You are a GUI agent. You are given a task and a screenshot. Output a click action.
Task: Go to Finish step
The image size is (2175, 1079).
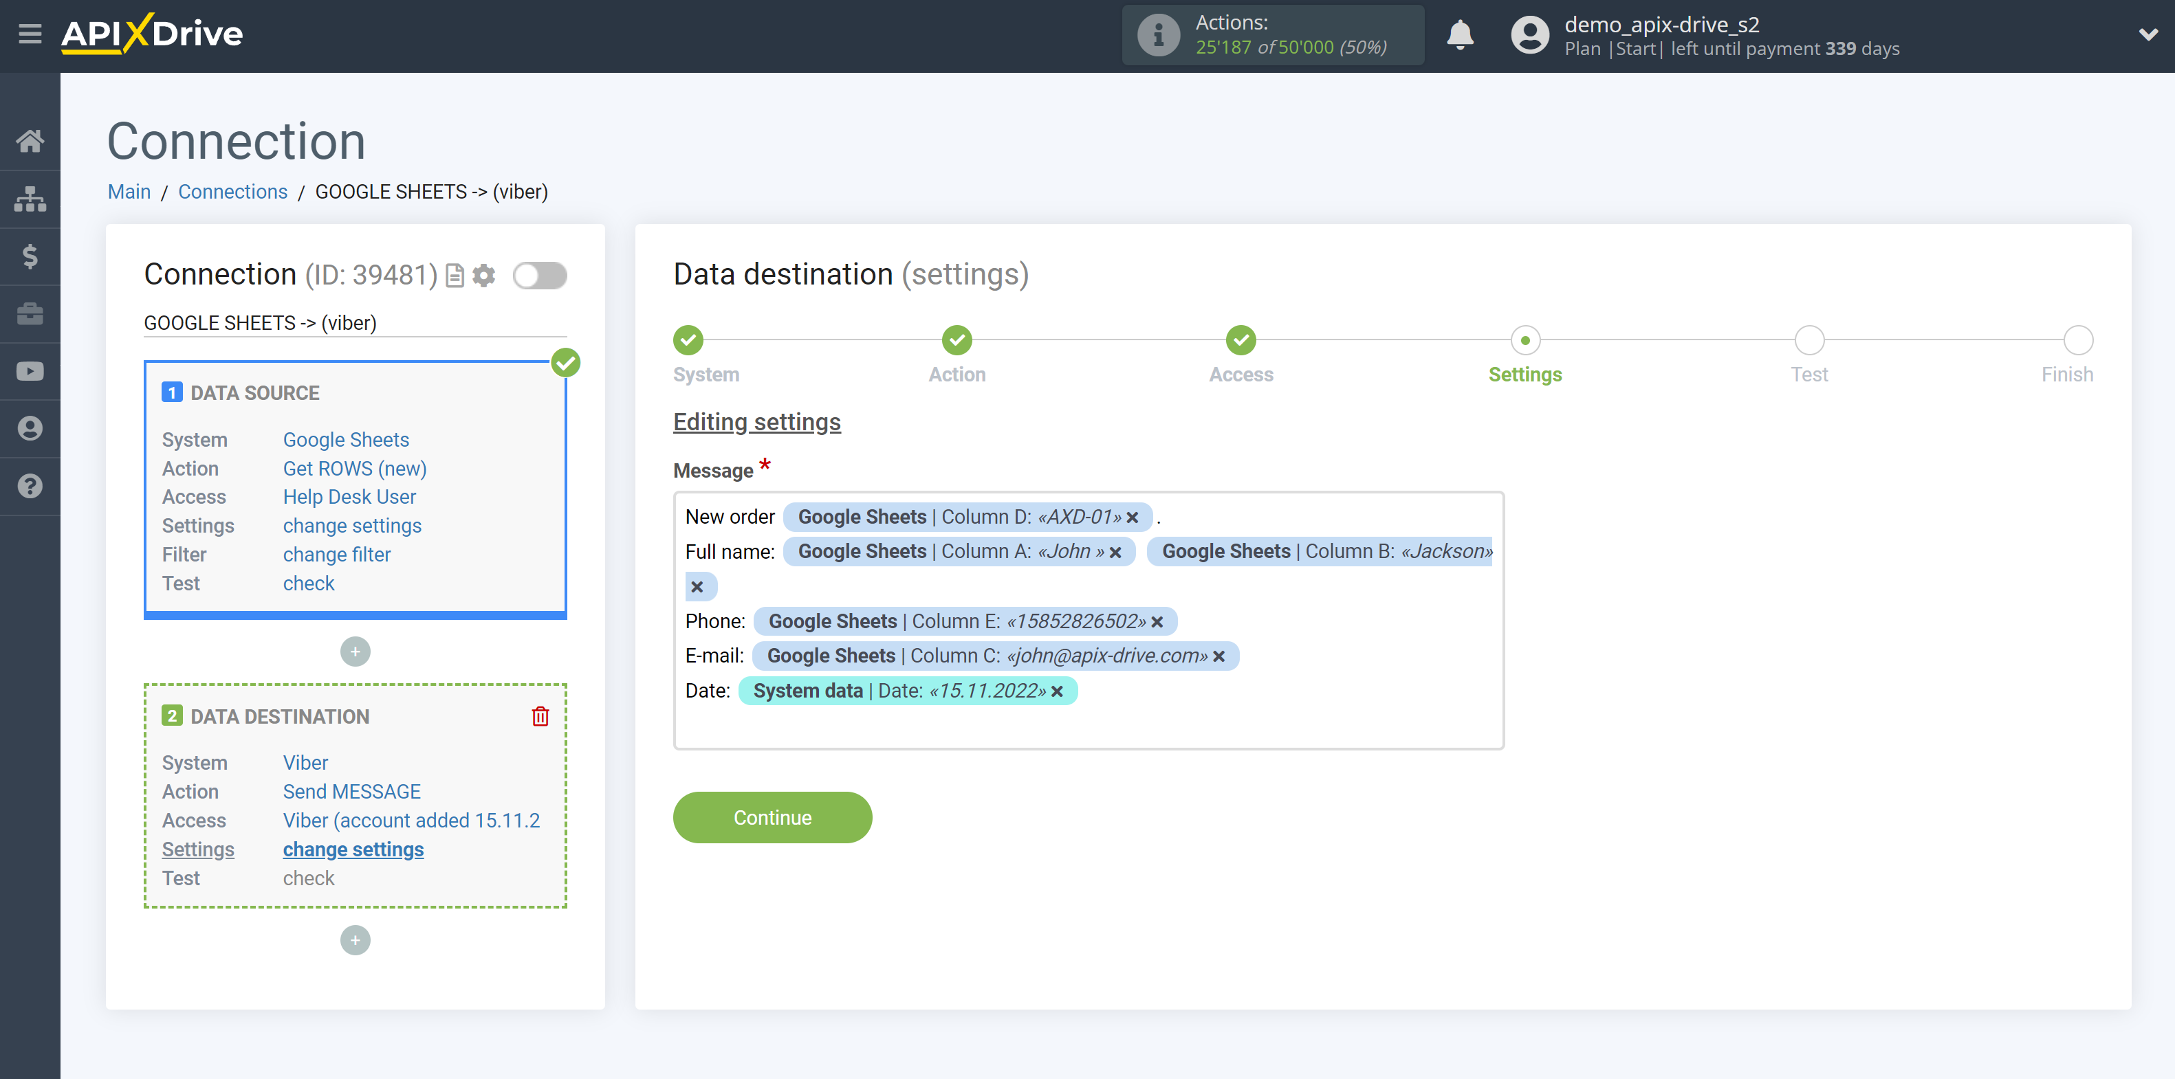click(2078, 340)
